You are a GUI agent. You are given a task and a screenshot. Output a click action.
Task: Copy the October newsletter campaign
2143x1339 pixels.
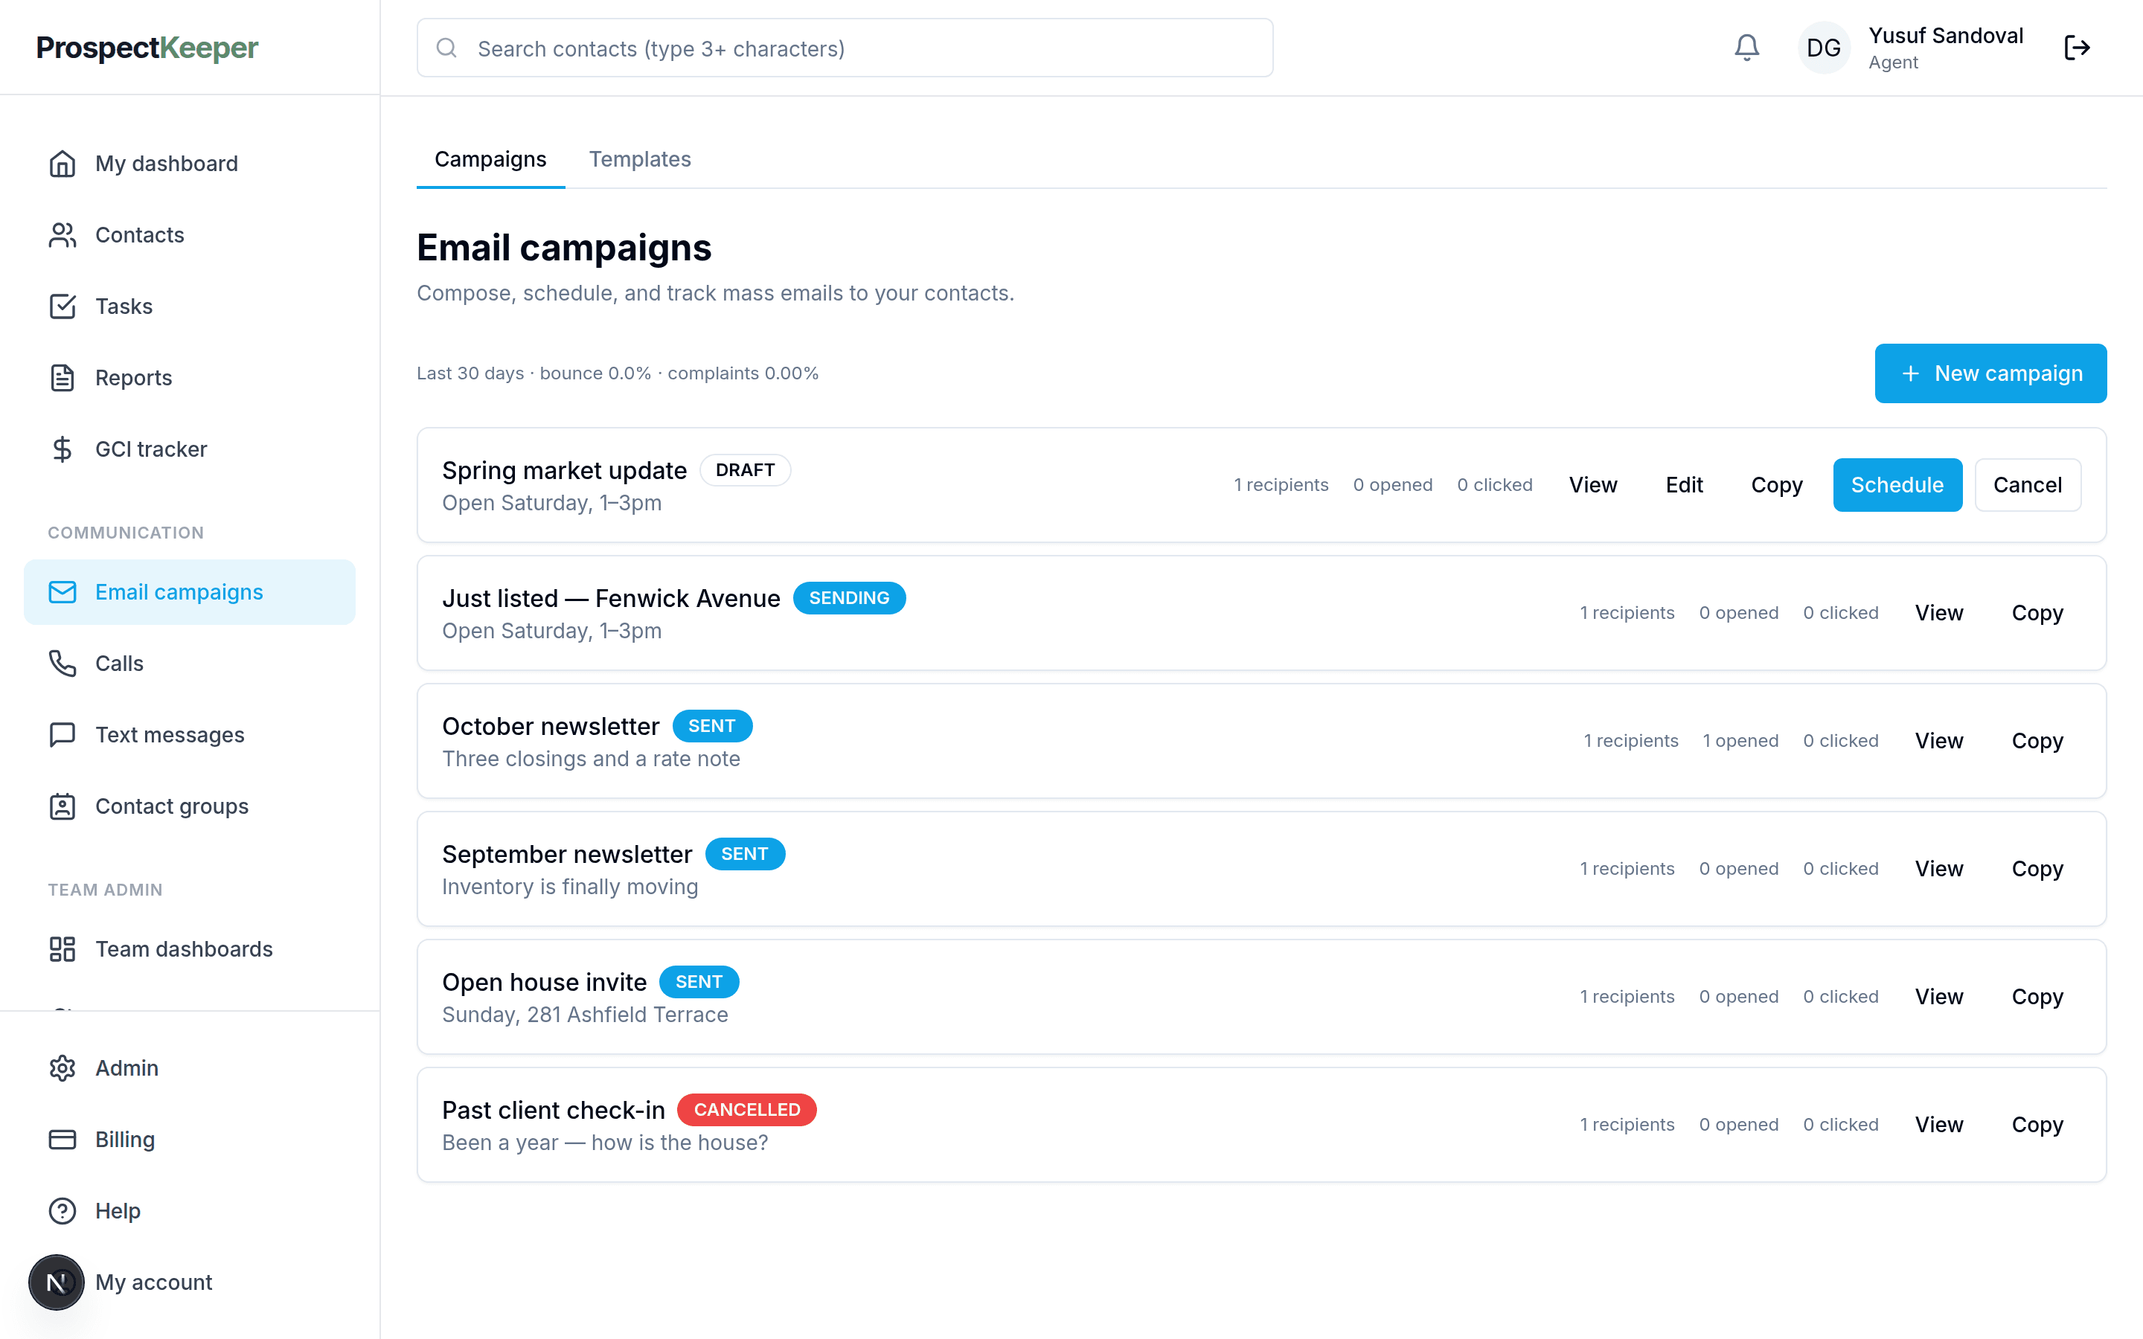2037,741
